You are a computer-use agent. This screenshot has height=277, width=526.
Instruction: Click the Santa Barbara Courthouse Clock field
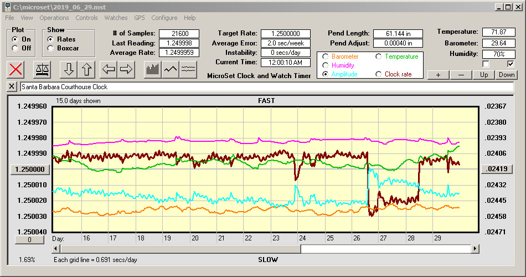coord(267,87)
